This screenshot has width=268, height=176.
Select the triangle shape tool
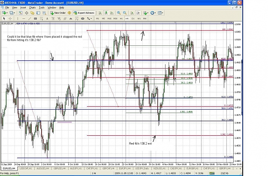tap(71, 18)
